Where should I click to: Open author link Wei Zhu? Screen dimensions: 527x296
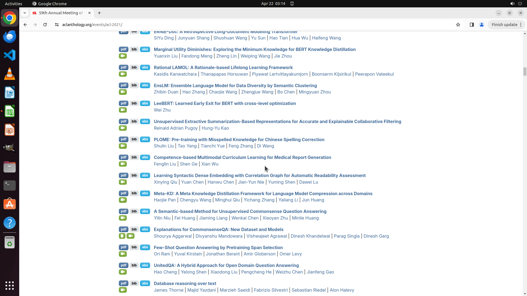click(x=162, y=110)
